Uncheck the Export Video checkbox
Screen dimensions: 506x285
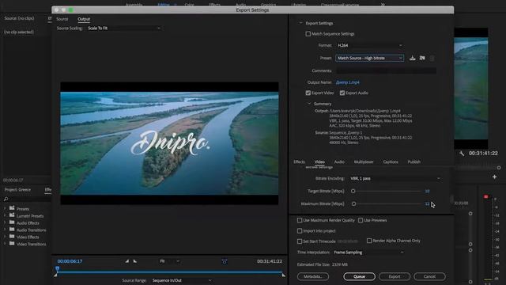tap(308, 93)
